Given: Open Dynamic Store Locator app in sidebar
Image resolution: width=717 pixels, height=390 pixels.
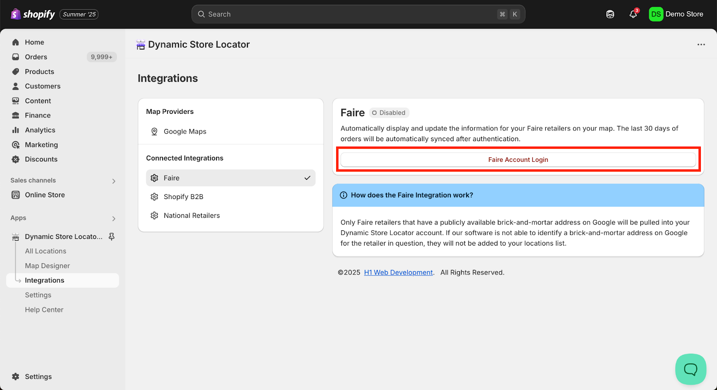Looking at the screenshot, I should (64, 237).
